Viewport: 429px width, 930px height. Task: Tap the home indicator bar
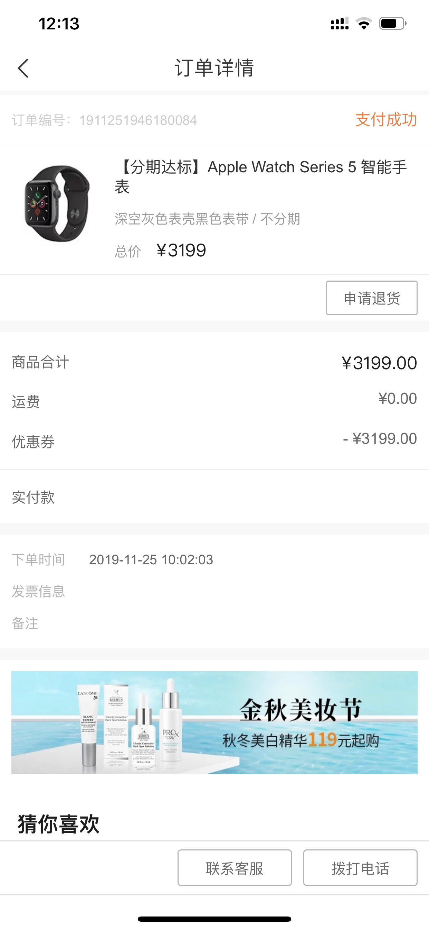(x=214, y=919)
